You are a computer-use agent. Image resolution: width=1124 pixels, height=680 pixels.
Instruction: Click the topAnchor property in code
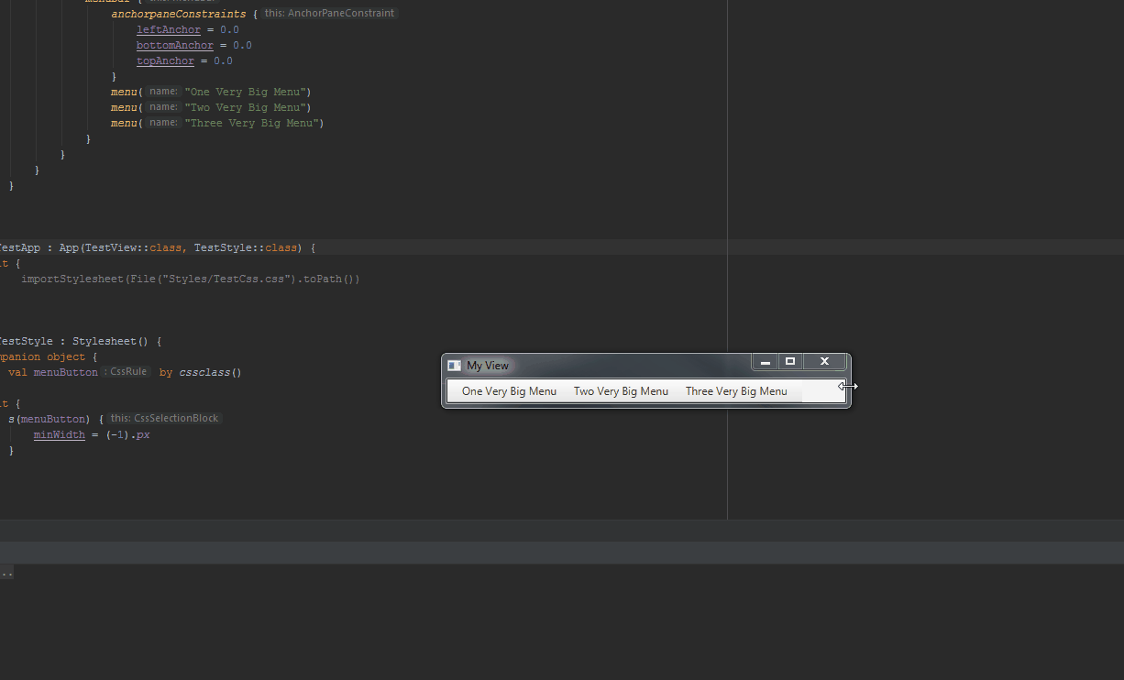click(x=165, y=60)
